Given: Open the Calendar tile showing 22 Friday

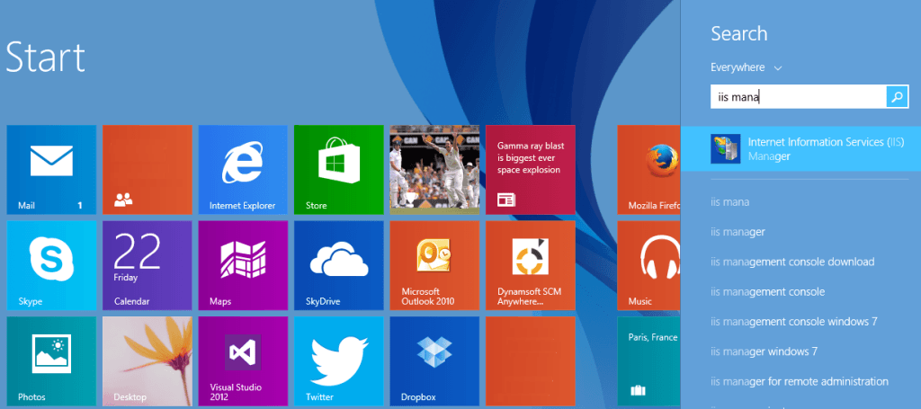Looking at the screenshot, I should click(x=148, y=265).
